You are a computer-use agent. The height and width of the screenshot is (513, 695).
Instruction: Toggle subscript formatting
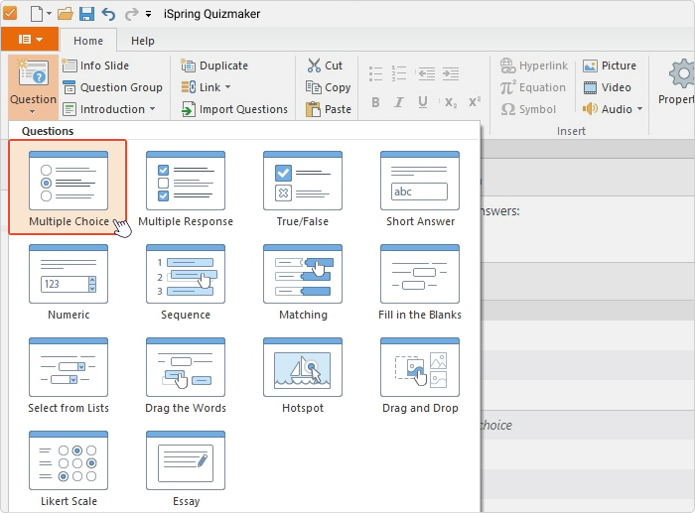(451, 103)
